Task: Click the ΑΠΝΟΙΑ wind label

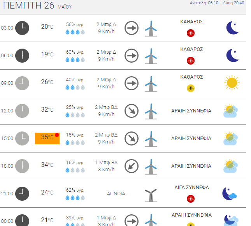Action: [x=116, y=194]
